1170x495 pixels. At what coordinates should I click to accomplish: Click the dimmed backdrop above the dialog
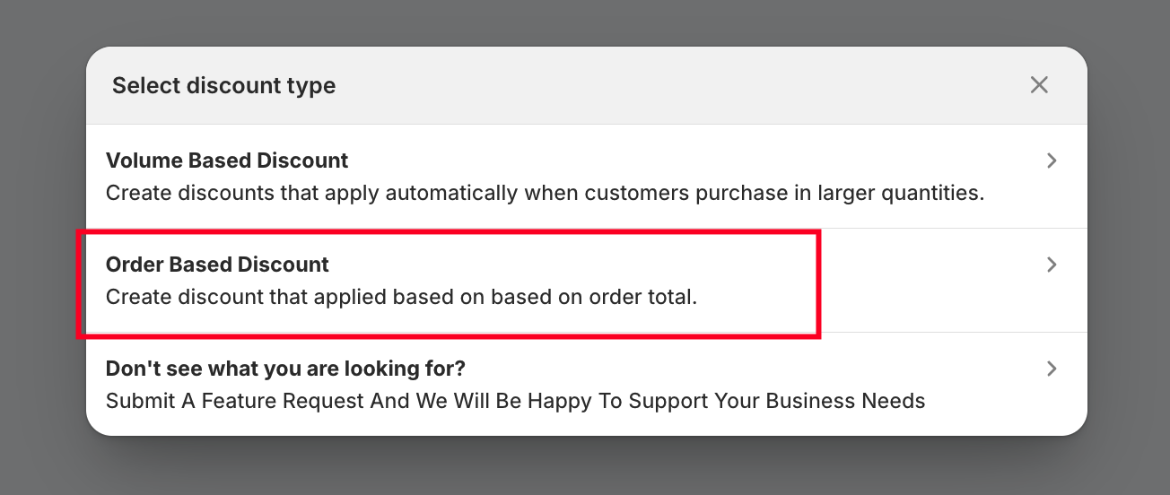[x=585, y=22]
